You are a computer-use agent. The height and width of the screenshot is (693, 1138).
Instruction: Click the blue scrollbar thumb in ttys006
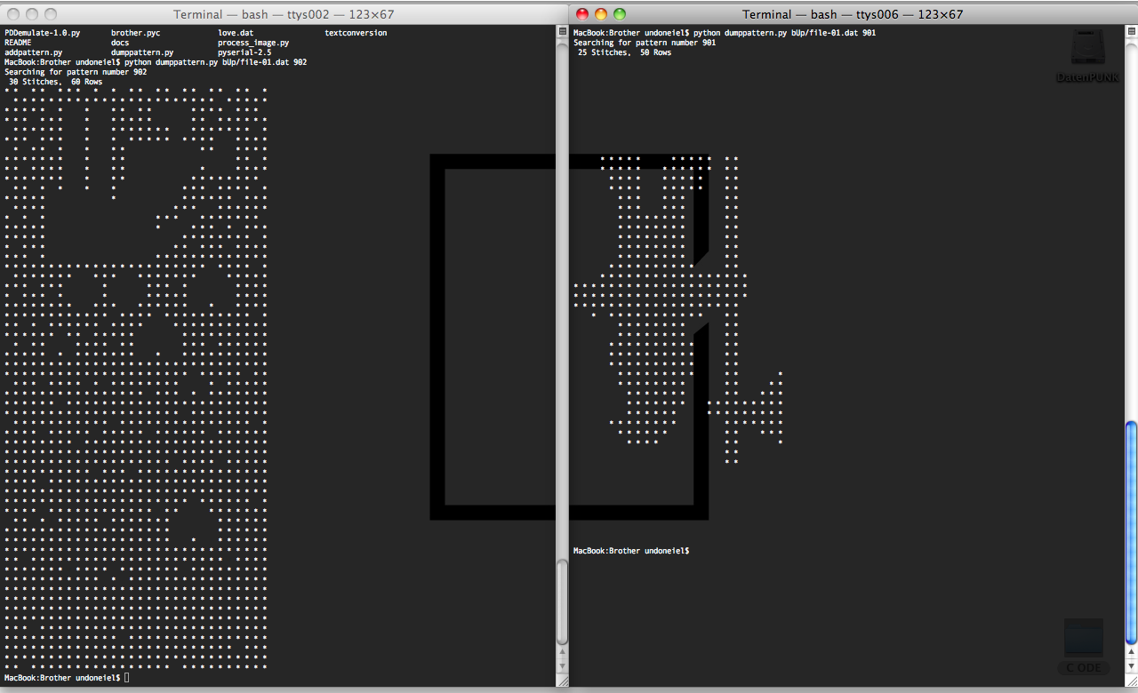coord(1131,532)
